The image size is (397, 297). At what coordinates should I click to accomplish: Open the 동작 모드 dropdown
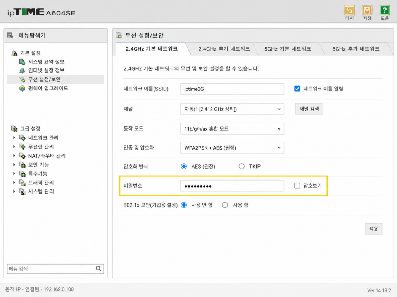pyautogui.click(x=232, y=129)
